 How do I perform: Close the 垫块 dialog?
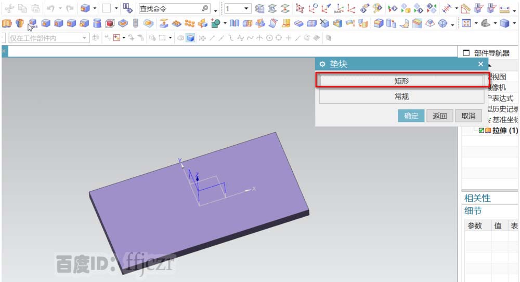pyautogui.click(x=480, y=64)
